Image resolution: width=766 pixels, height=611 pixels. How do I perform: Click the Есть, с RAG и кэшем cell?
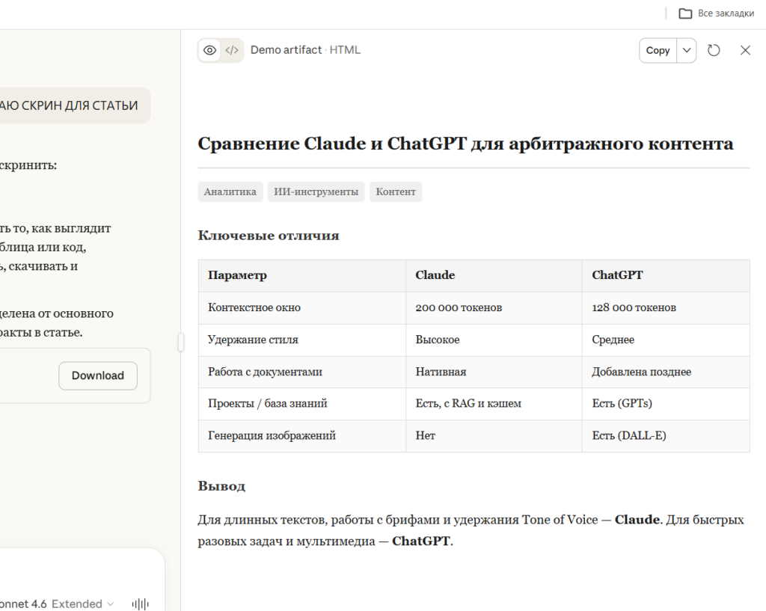[x=494, y=404]
